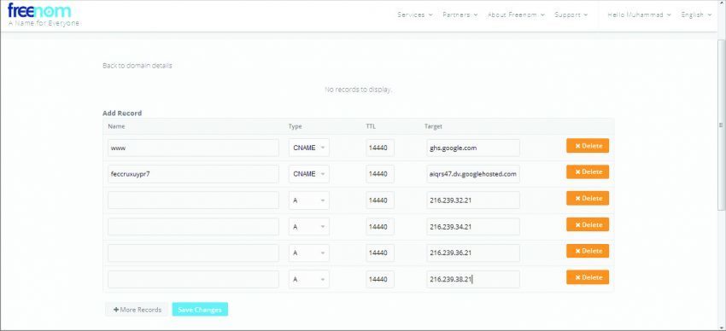The width and height of the screenshot is (726, 331).
Task: Click the TTL field in the 216.239.32.21 row
Action: [x=380, y=200]
